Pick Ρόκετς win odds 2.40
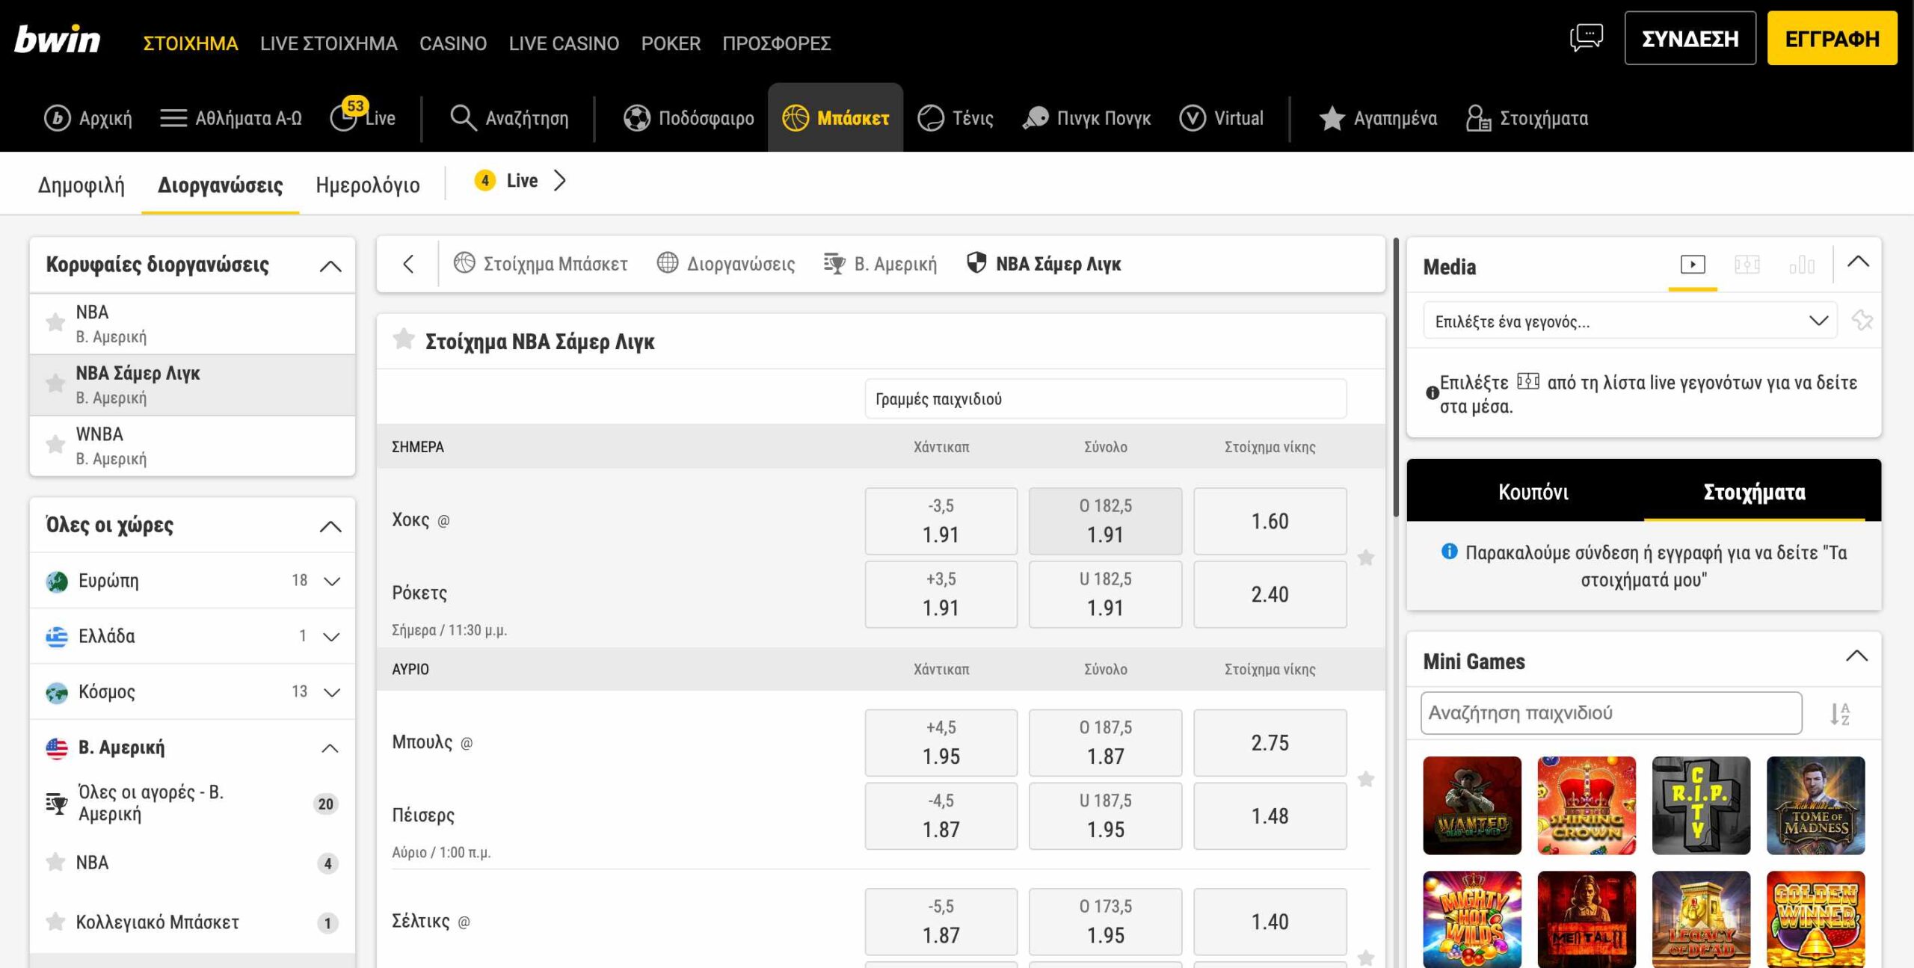The width and height of the screenshot is (1914, 968). click(1270, 594)
